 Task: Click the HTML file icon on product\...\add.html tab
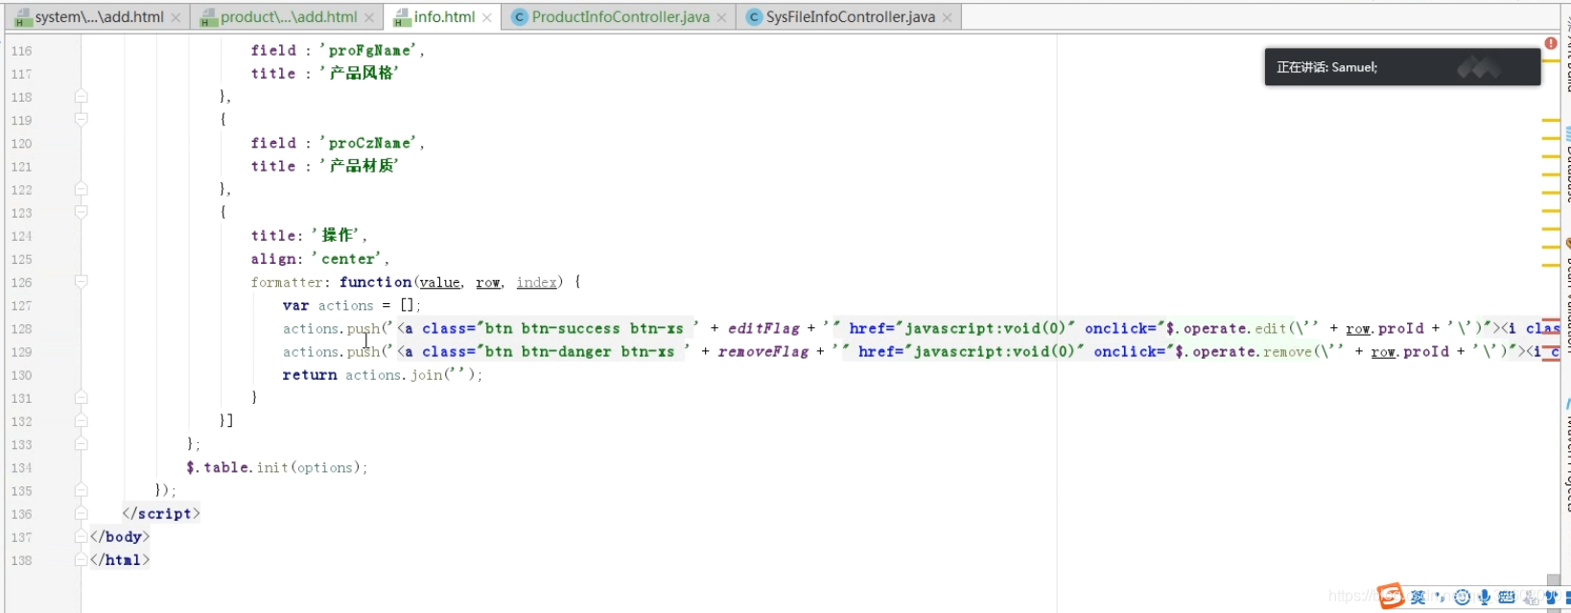tap(208, 17)
